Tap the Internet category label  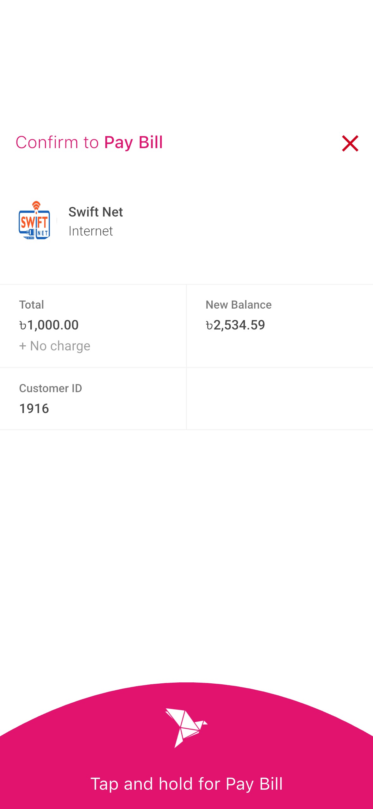coord(90,231)
